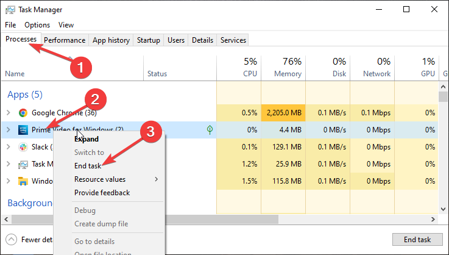Viewport: 449px width, 255px height.
Task: Click the Google Chrome app icon
Action: pyautogui.click(x=23, y=113)
